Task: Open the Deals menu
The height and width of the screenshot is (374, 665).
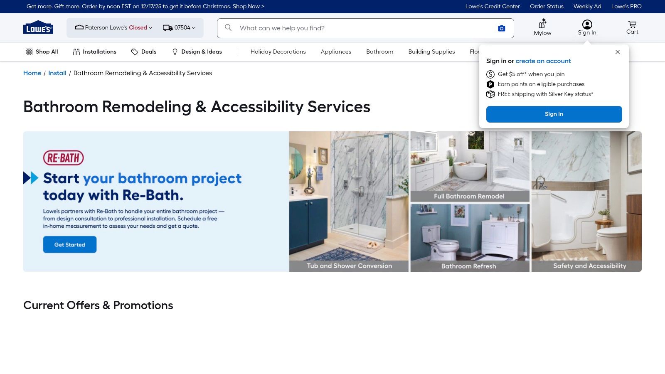Action: 144,52
